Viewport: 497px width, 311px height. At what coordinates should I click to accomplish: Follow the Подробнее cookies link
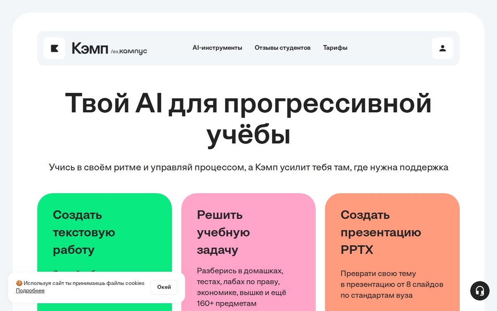point(30,291)
